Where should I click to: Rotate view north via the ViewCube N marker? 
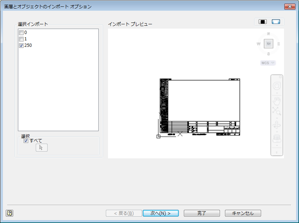[x=268, y=33]
